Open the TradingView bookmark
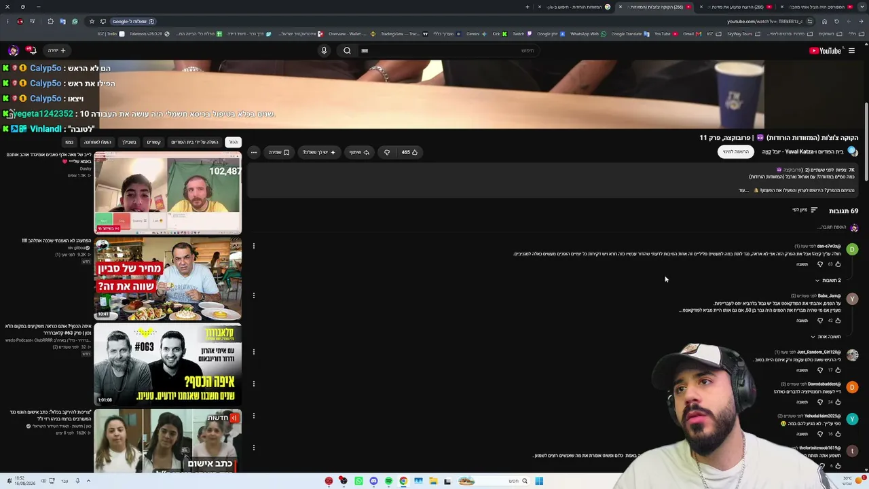Image resolution: width=869 pixels, height=489 pixels. coord(401,34)
